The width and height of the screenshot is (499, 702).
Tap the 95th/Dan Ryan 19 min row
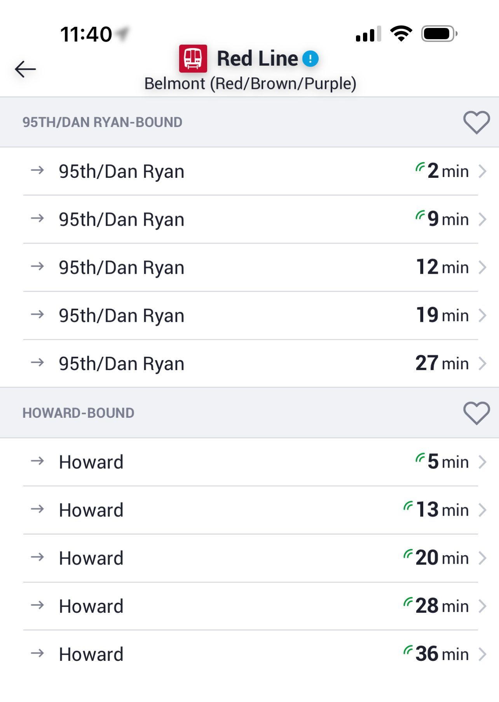point(249,316)
